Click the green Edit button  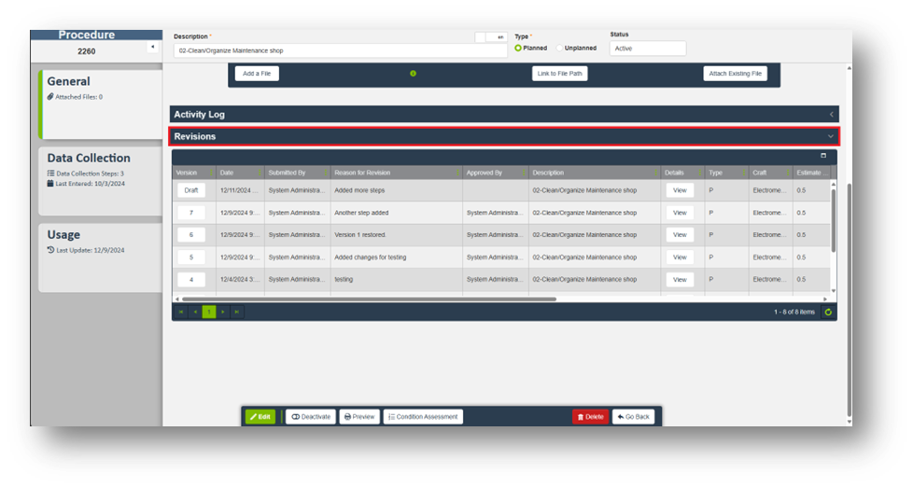click(x=260, y=417)
